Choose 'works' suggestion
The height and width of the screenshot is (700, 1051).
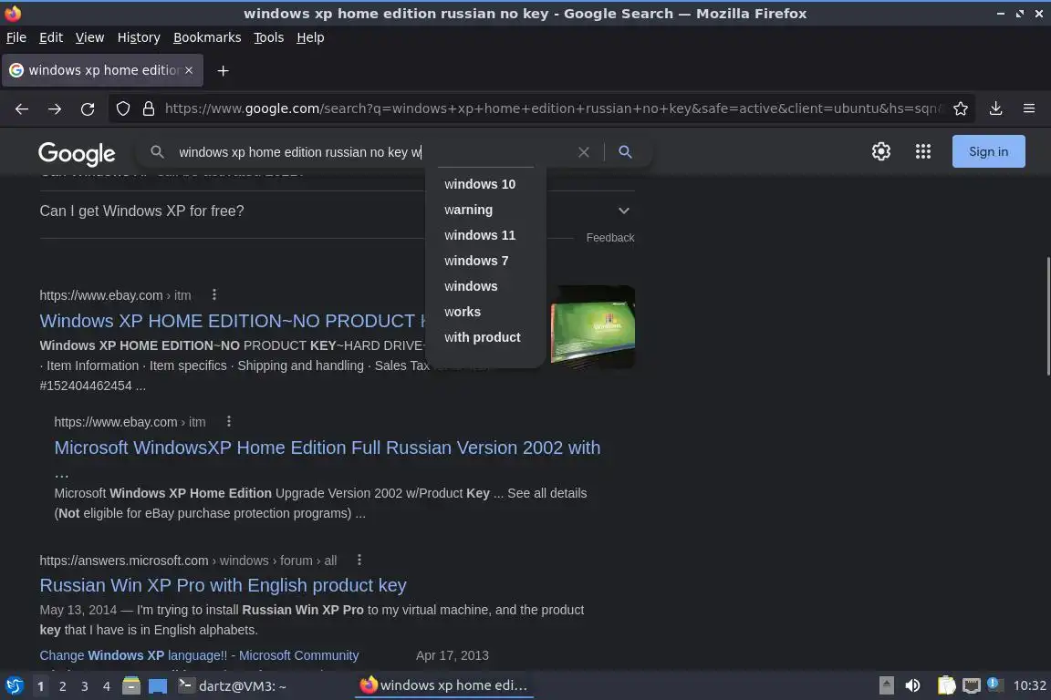463,312
